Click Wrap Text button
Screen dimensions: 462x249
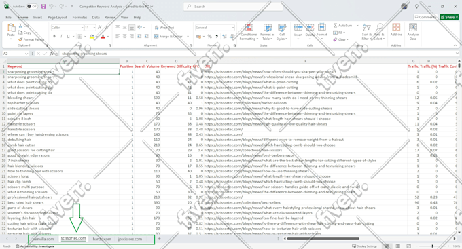click(x=164, y=28)
